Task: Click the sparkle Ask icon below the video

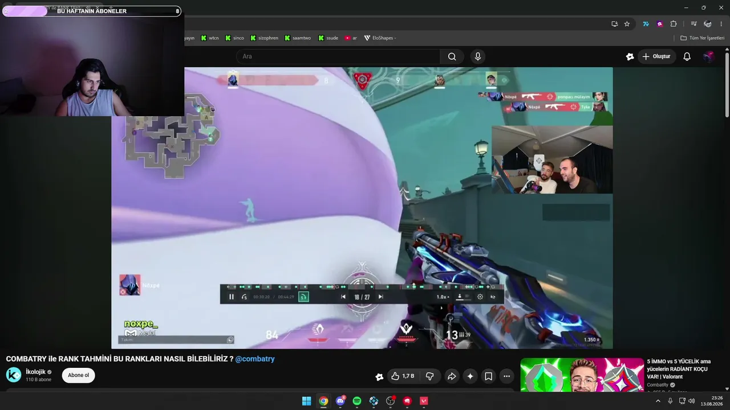Action: coord(470,376)
